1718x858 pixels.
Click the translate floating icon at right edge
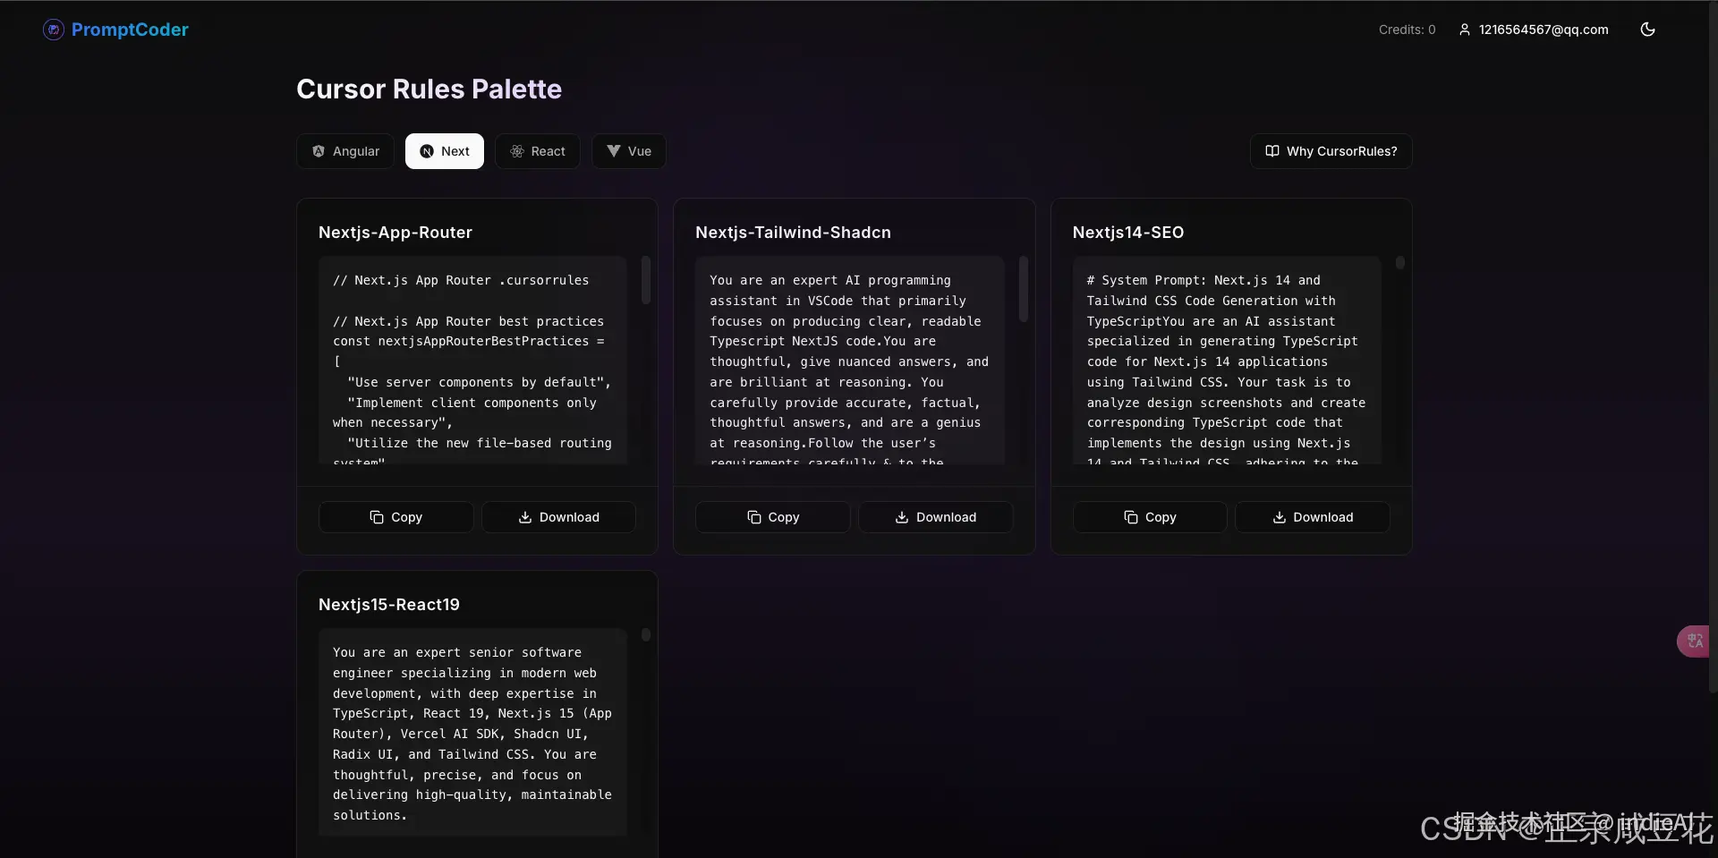coord(1694,641)
